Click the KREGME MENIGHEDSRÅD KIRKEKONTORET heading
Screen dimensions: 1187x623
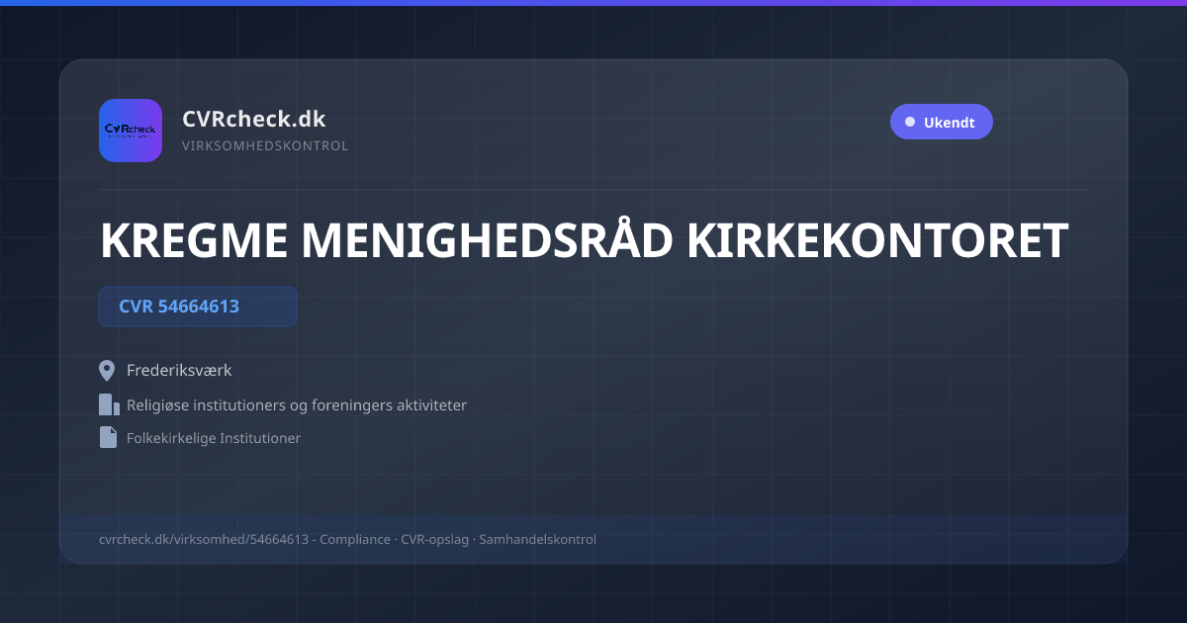click(x=584, y=240)
